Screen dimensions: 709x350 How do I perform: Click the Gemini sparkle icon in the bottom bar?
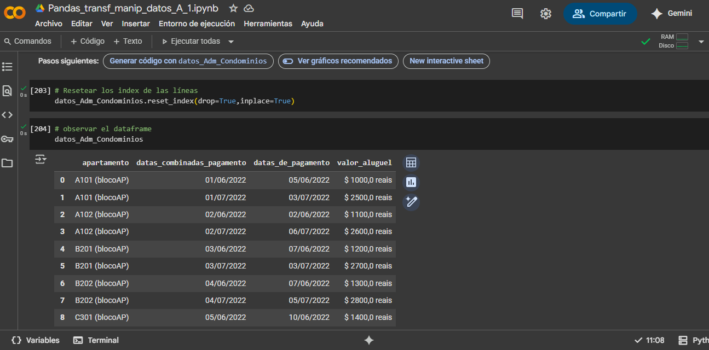(369, 340)
